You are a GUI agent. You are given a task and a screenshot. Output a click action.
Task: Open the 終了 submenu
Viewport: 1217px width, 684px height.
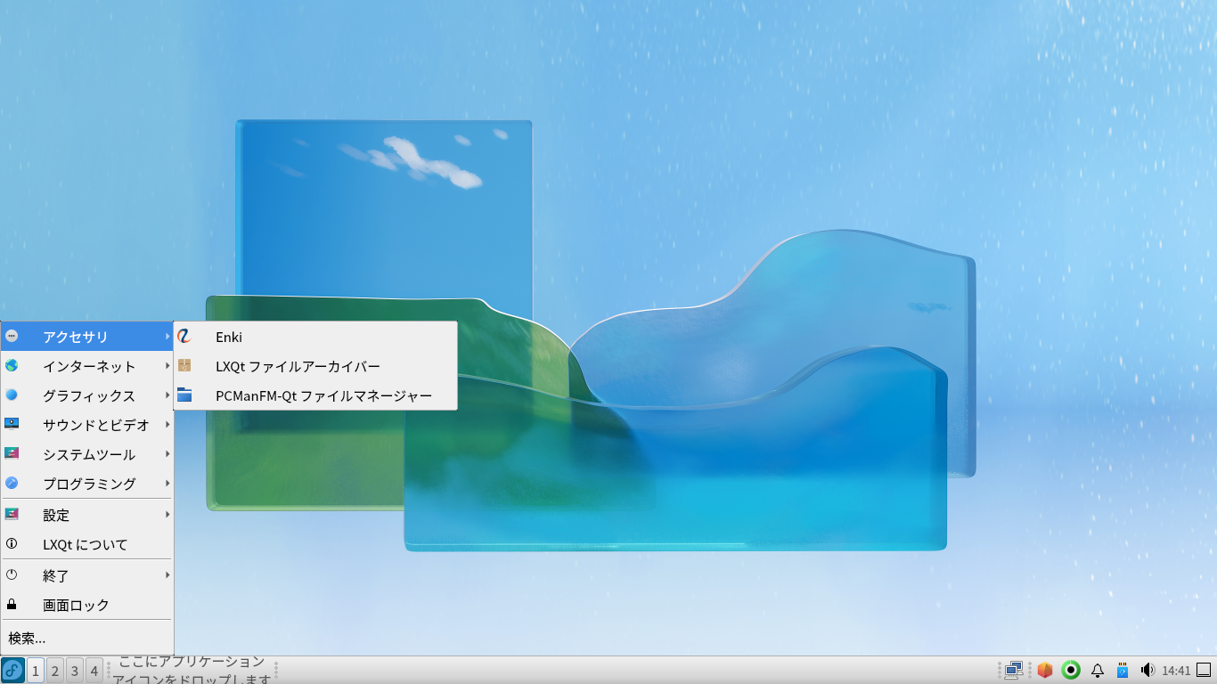coord(87,575)
